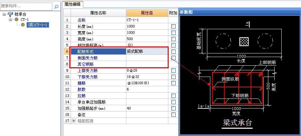This screenshot has height=136, width=301.
Task: Select the (底)CT-1-1 tree item
Action: [x=38, y=25]
